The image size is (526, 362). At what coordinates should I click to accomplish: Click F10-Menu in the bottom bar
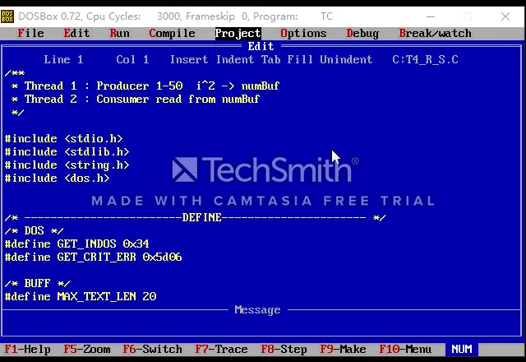tap(405, 349)
